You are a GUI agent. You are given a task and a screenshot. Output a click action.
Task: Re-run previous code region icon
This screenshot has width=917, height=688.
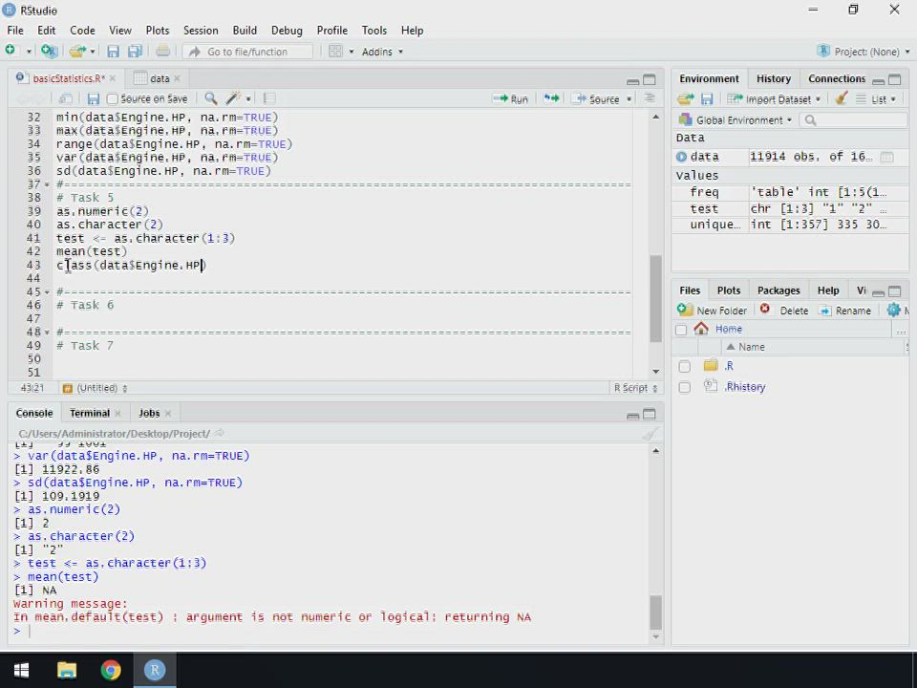(551, 98)
